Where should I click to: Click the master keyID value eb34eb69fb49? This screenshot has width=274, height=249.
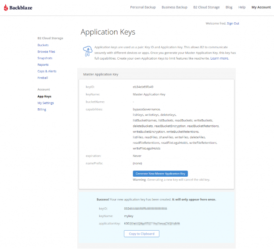(x=143, y=87)
